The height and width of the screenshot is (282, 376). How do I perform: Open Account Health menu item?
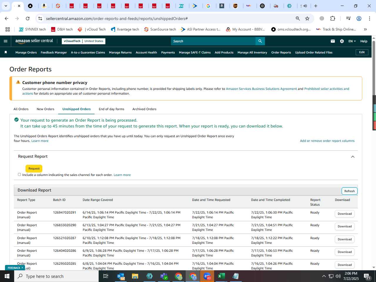(x=146, y=53)
